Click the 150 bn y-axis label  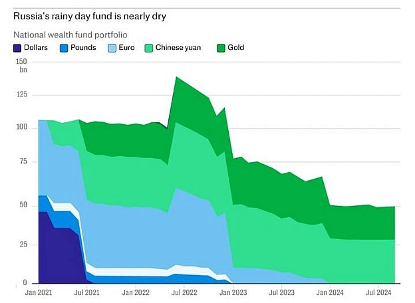click(22, 65)
